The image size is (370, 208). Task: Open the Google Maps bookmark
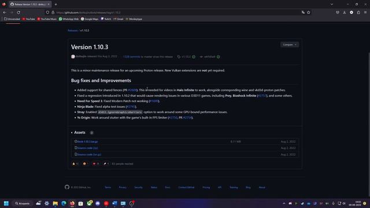(x=90, y=19)
